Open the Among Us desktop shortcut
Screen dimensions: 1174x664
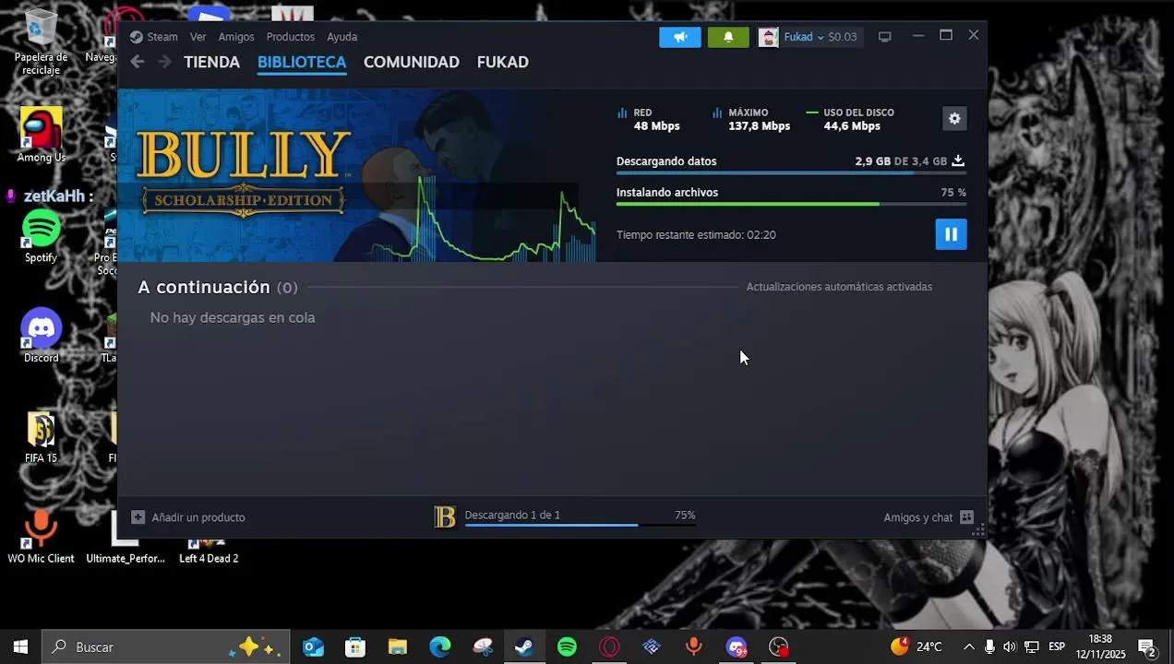41,136
